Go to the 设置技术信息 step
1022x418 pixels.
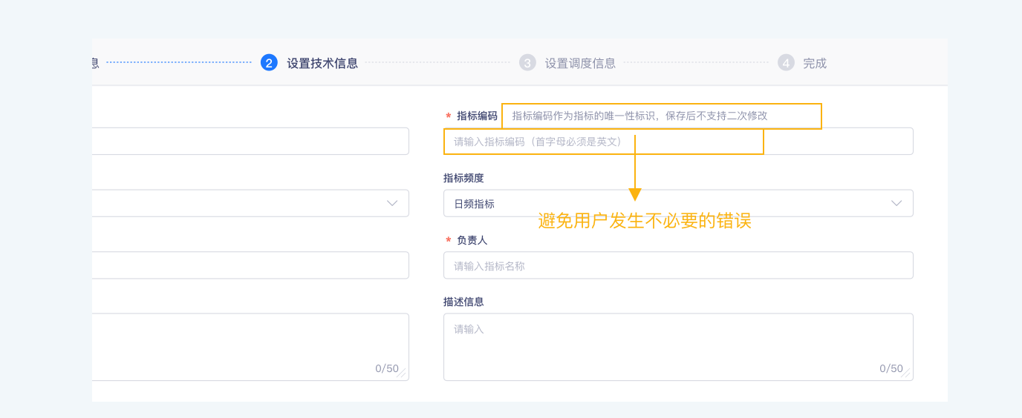[322, 63]
